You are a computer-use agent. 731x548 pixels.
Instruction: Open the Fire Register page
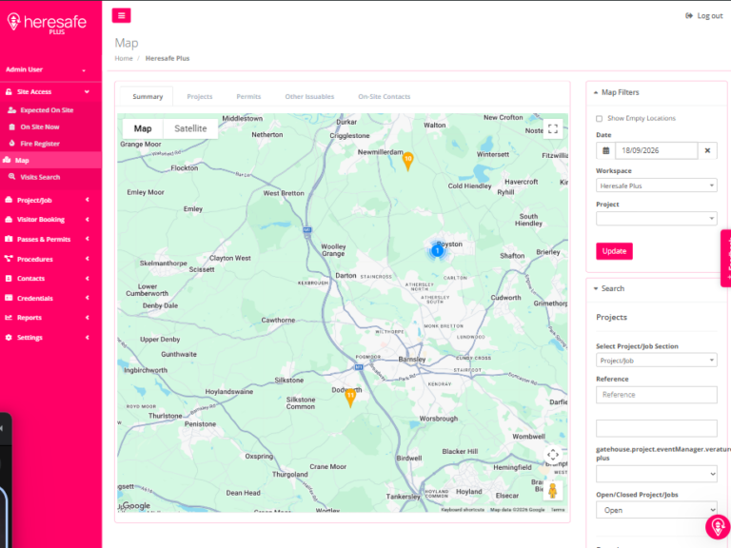(x=40, y=144)
